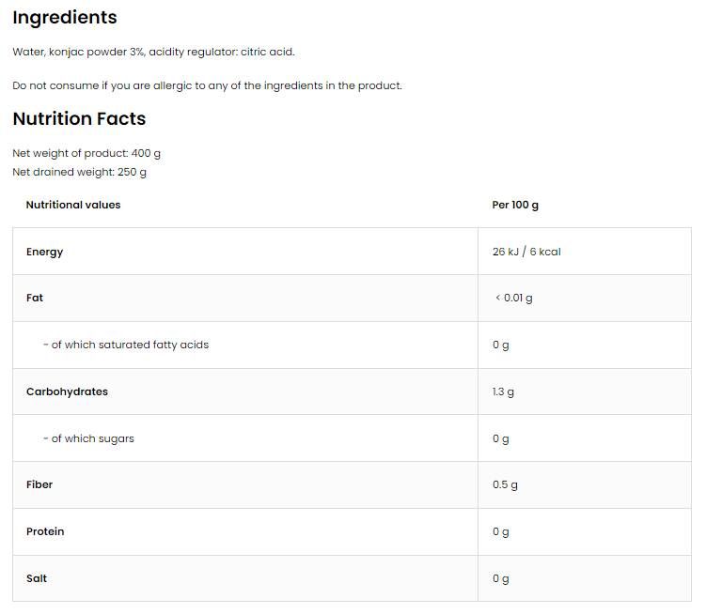Click the saturated fatty acids row label

click(x=126, y=345)
